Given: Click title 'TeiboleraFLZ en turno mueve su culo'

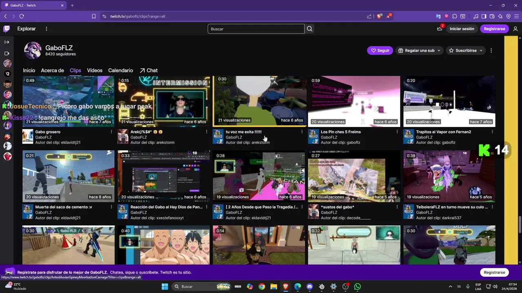Looking at the screenshot, I should click(x=452, y=207).
